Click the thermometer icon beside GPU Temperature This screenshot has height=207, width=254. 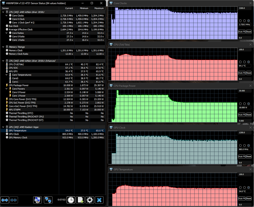click(7, 130)
